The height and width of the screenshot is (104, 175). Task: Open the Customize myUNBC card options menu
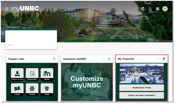click(x=104, y=59)
